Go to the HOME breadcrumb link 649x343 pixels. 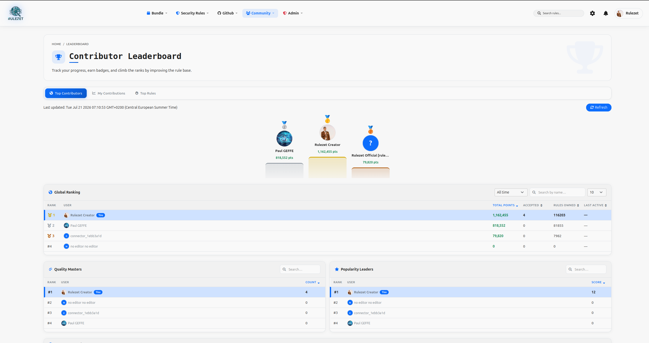click(x=56, y=44)
